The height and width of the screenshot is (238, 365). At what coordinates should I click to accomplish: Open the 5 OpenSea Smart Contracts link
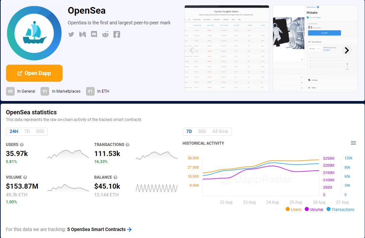coord(96,229)
